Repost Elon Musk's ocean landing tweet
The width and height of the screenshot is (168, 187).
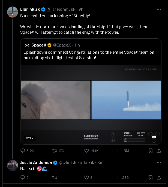pyautogui.click(x=55, y=151)
